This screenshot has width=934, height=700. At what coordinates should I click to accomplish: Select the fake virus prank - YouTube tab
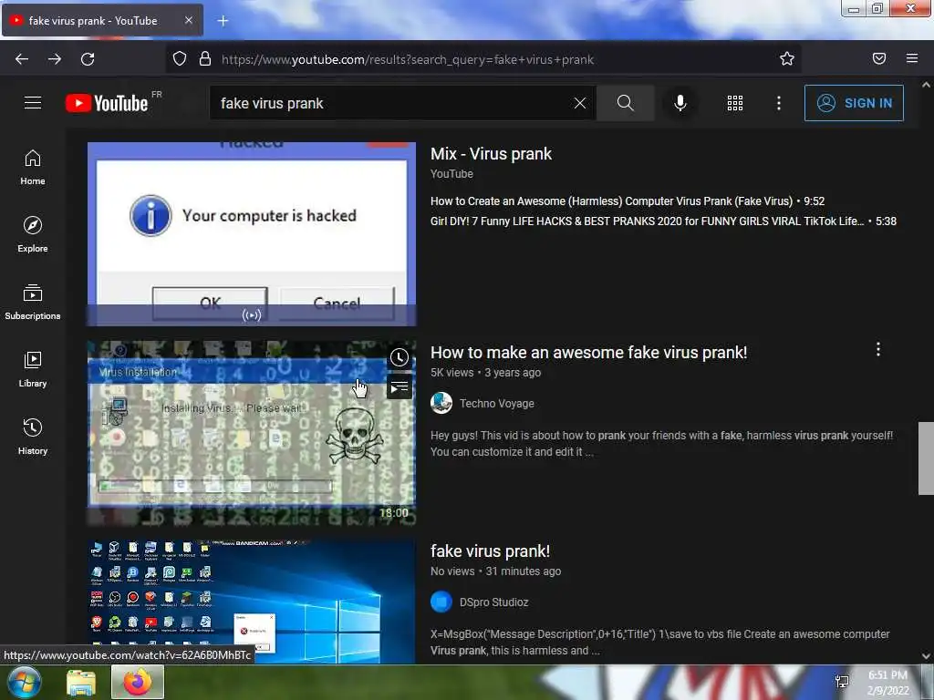(x=102, y=20)
